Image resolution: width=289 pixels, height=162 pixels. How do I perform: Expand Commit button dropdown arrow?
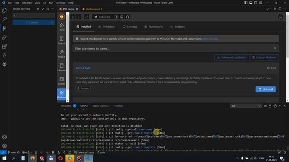(52, 22)
